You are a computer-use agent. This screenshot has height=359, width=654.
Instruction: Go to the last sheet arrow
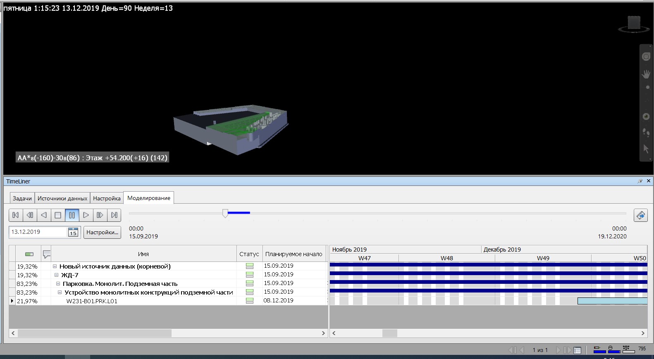[x=568, y=350]
